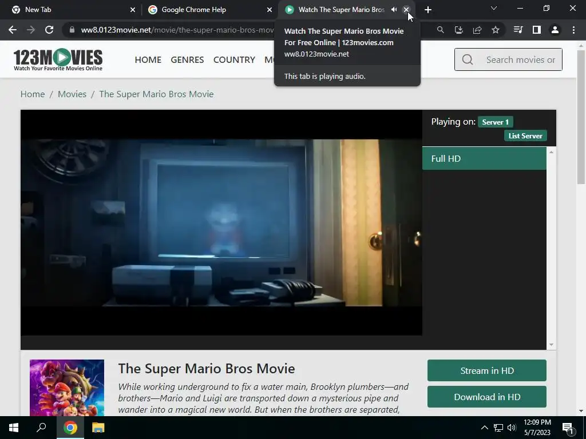Open Windows taskbar search
Image resolution: width=586 pixels, height=439 pixels.
pos(41,428)
